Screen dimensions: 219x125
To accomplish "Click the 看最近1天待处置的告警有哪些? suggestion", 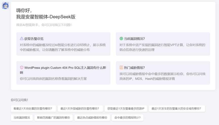I will coord(33,109).
